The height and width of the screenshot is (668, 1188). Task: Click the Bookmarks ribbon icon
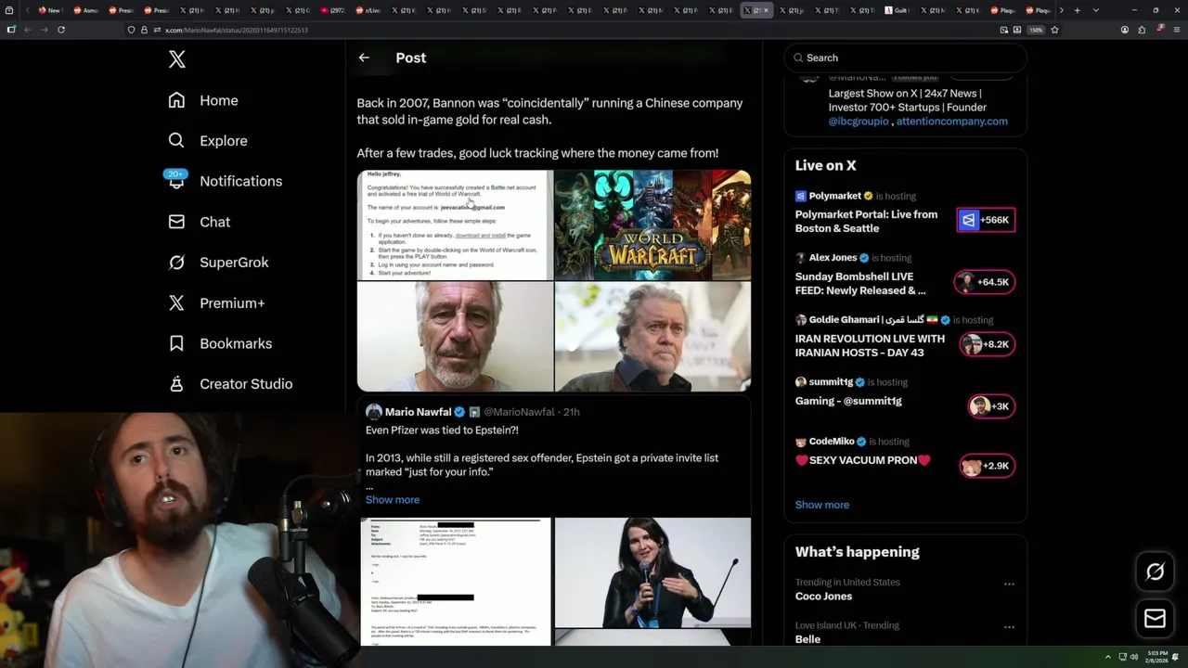coord(176,343)
